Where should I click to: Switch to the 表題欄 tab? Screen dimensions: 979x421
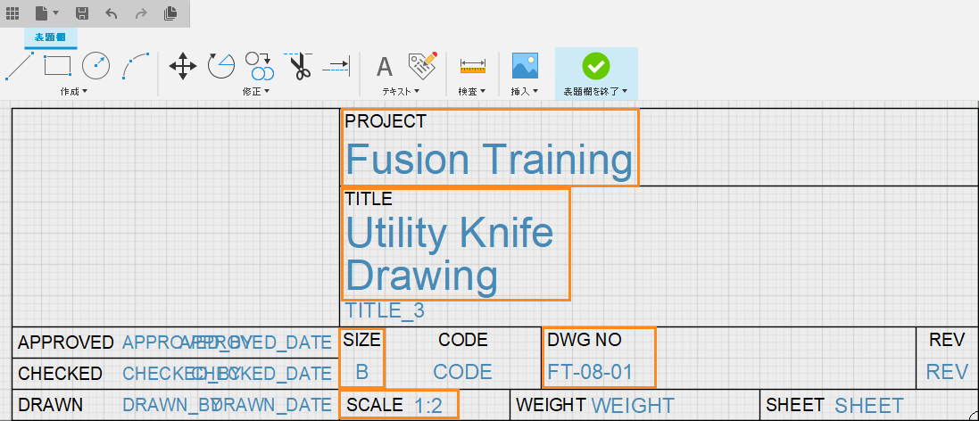click(51, 37)
